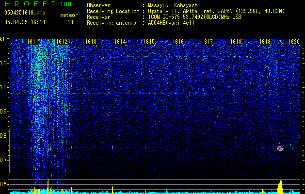This screenshot has width=305, height=194.
Task: Click the 1619 time axis marker
Action: [x=265, y=42]
